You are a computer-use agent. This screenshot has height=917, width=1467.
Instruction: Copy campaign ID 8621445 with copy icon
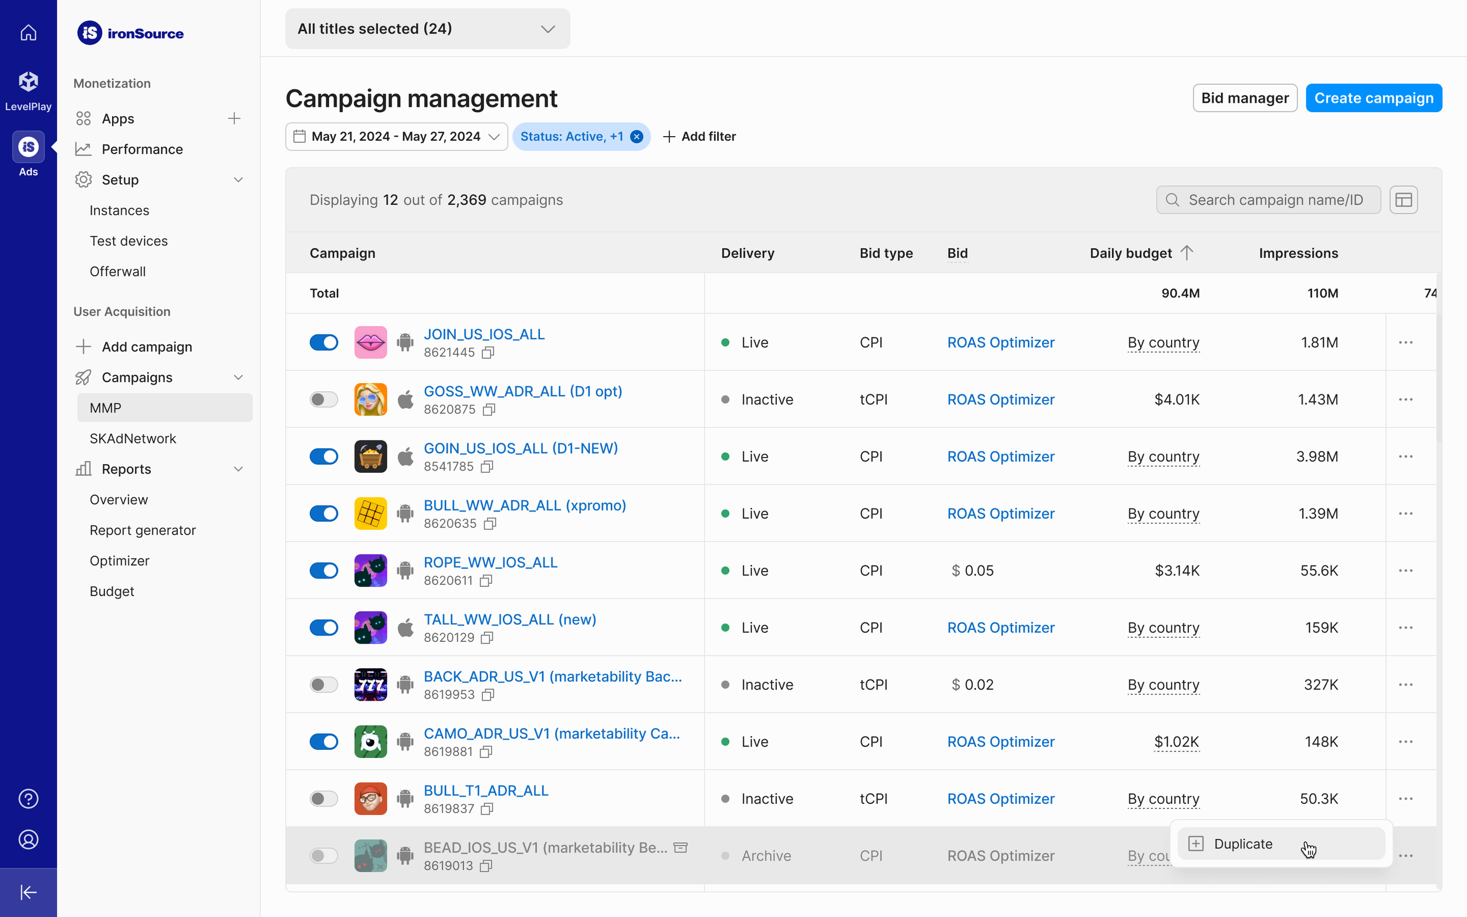point(488,353)
